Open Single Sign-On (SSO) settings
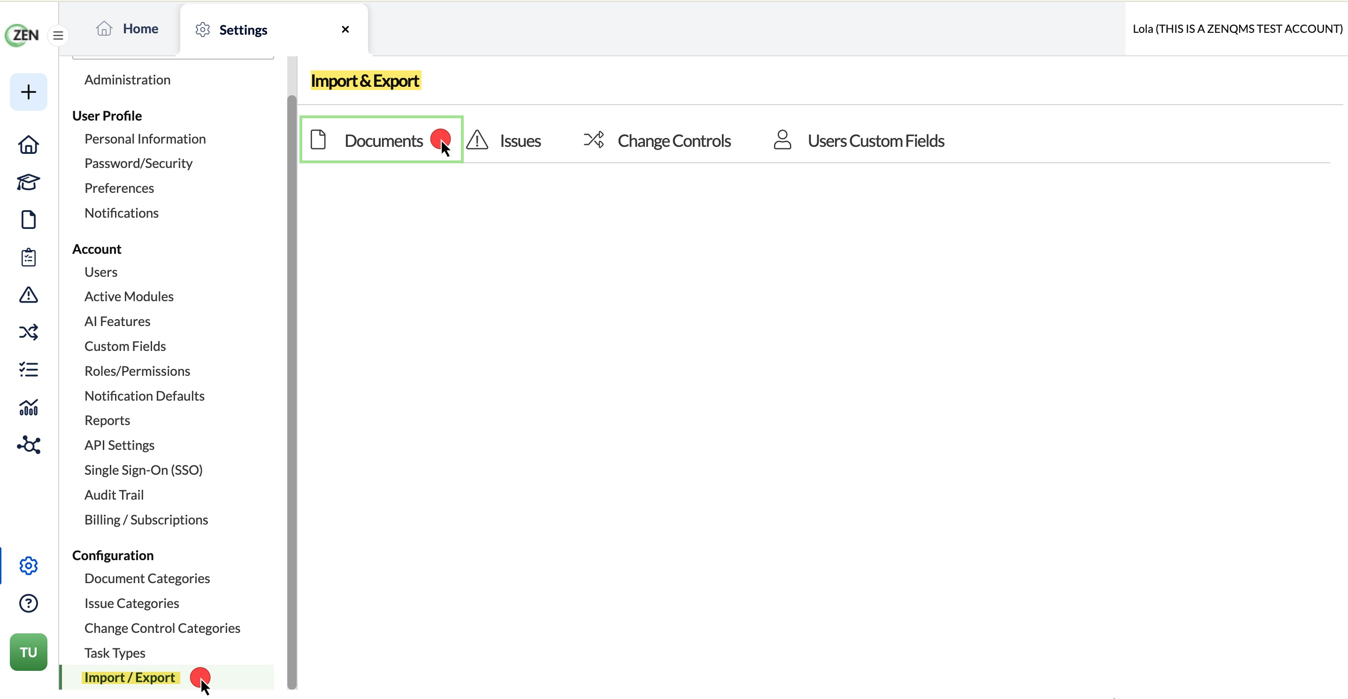Viewport: 1348px width, 699px height. [x=143, y=470]
